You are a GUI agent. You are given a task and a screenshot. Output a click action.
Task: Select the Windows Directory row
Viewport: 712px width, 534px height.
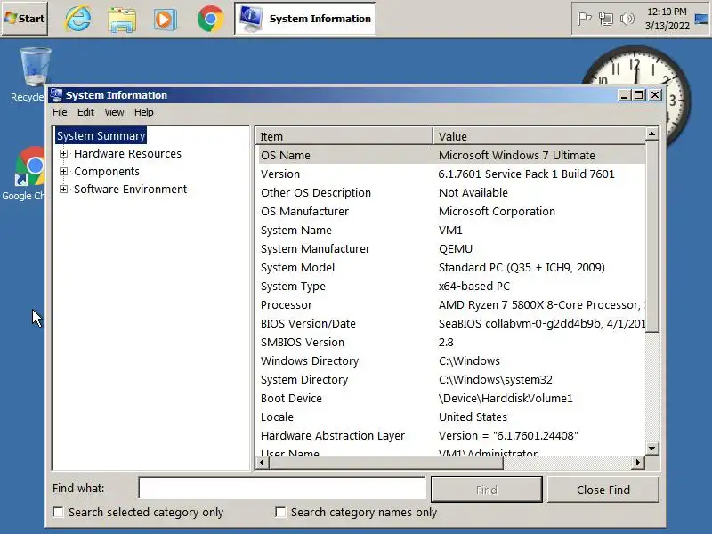(x=450, y=361)
